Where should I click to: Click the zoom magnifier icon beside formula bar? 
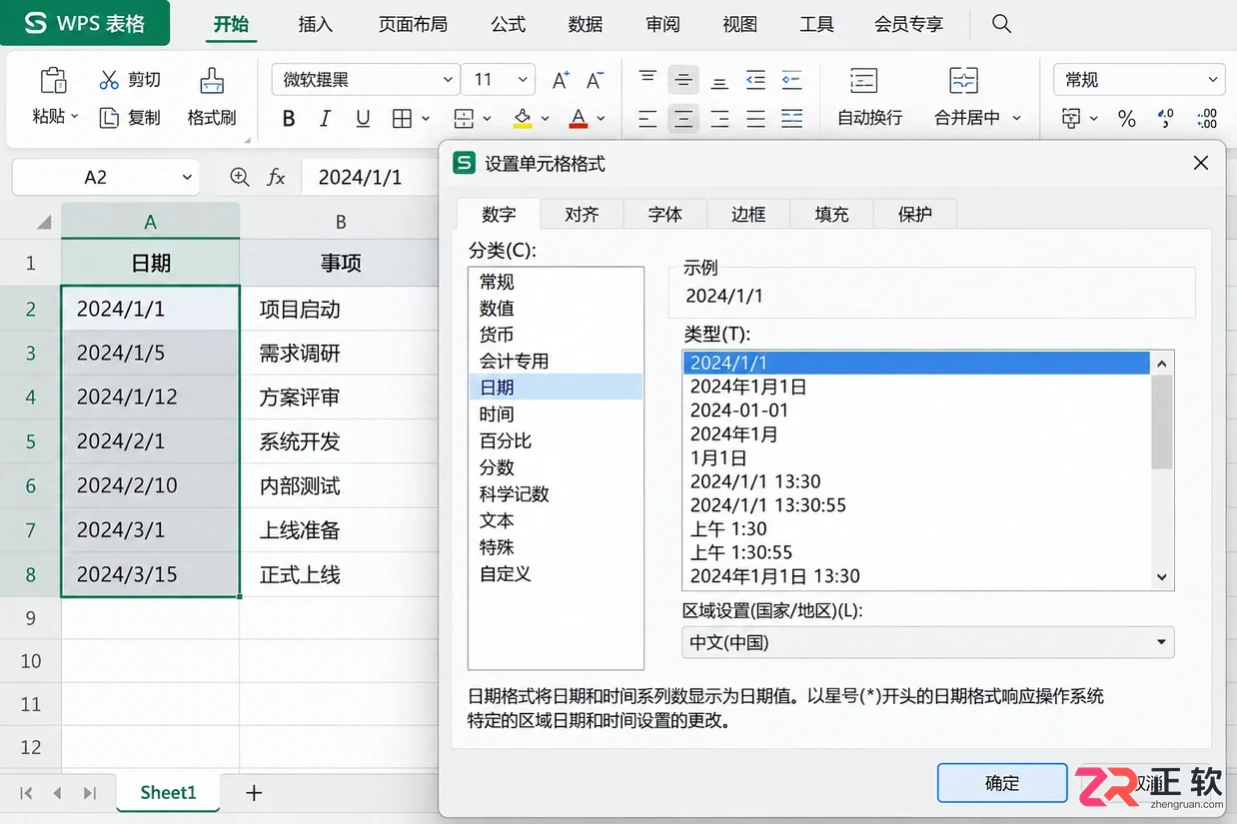pyautogui.click(x=240, y=178)
